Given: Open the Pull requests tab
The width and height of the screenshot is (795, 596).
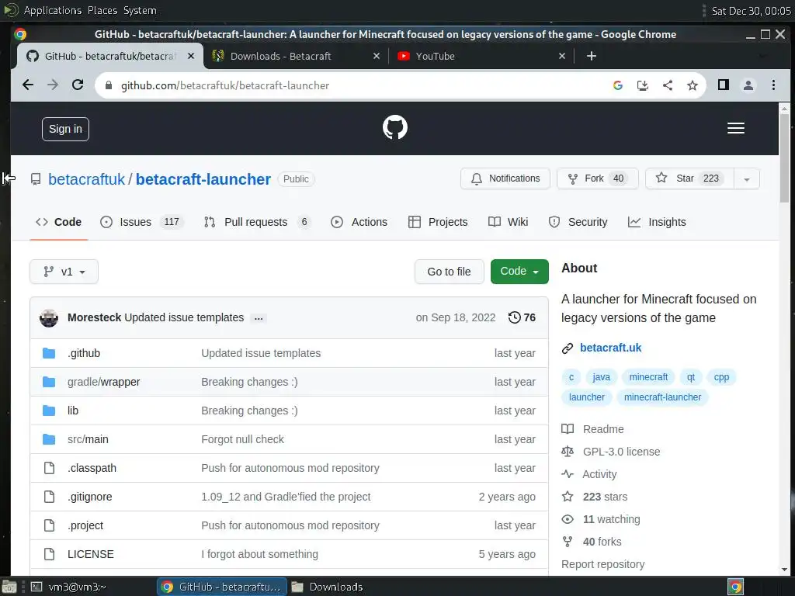Looking at the screenshot, I should click(x=257, y=222).
